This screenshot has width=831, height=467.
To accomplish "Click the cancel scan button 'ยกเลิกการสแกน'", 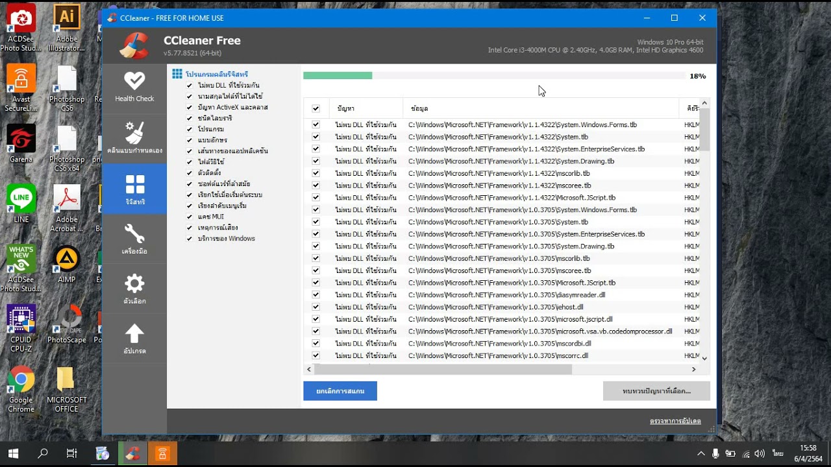I will point(340,391).
